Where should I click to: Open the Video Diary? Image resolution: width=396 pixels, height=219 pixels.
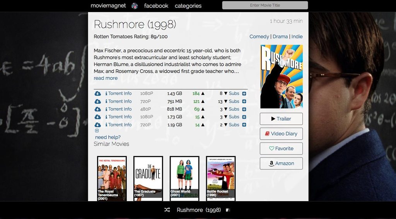pyautogui.click(x=281, y=133)
